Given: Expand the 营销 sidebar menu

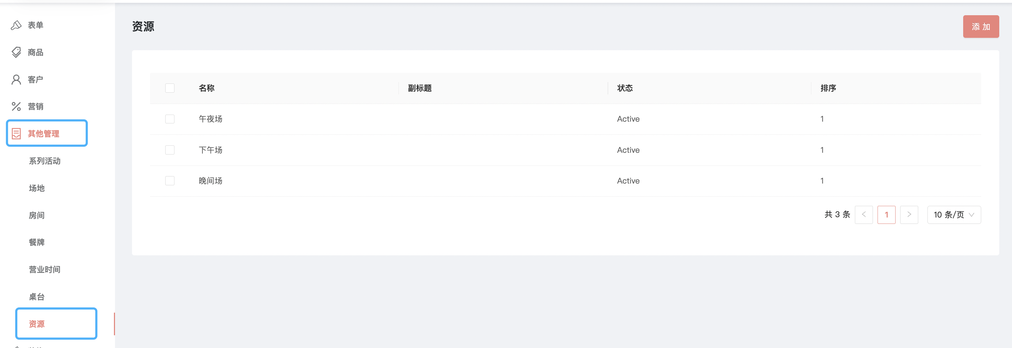Looking at the screenshot, I should [x=35, y=106].
